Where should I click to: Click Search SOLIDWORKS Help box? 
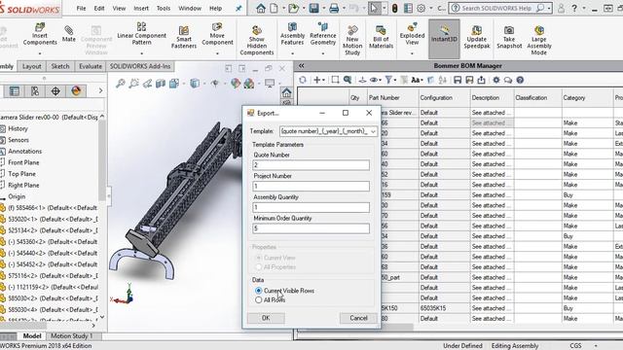[497, 8]
